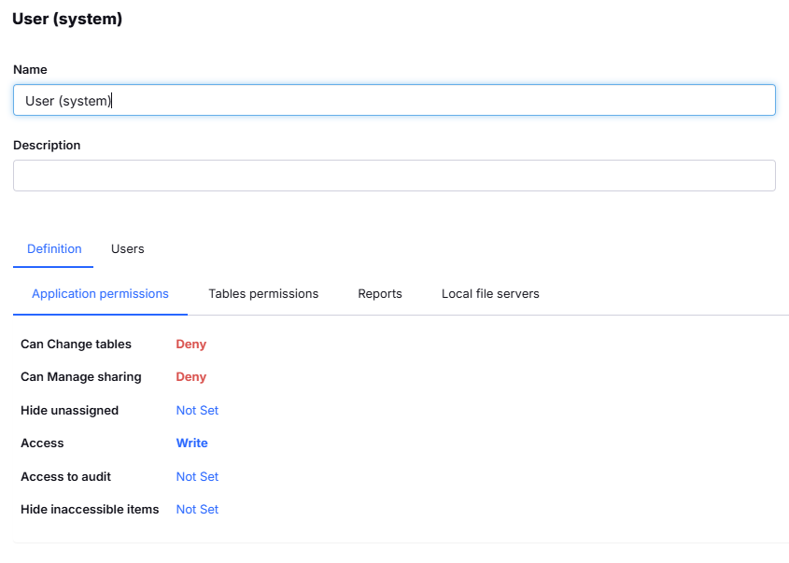Screen dimensions: 789x563
Task: Switch to the Definition tab
Action: (x=54, y=249)
